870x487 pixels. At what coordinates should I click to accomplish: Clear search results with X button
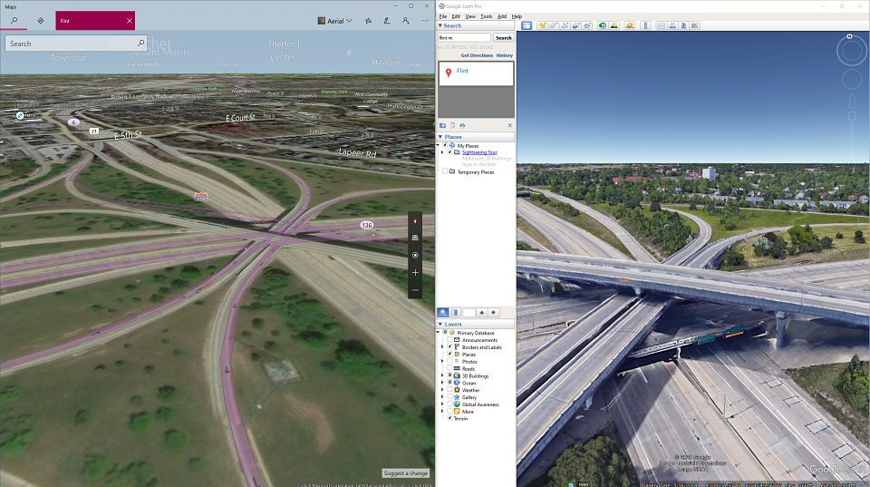click(x=510, y=125)
